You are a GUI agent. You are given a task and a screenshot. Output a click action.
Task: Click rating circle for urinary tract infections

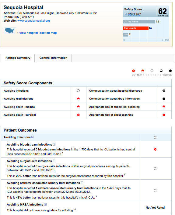click(x=155, y=190)
